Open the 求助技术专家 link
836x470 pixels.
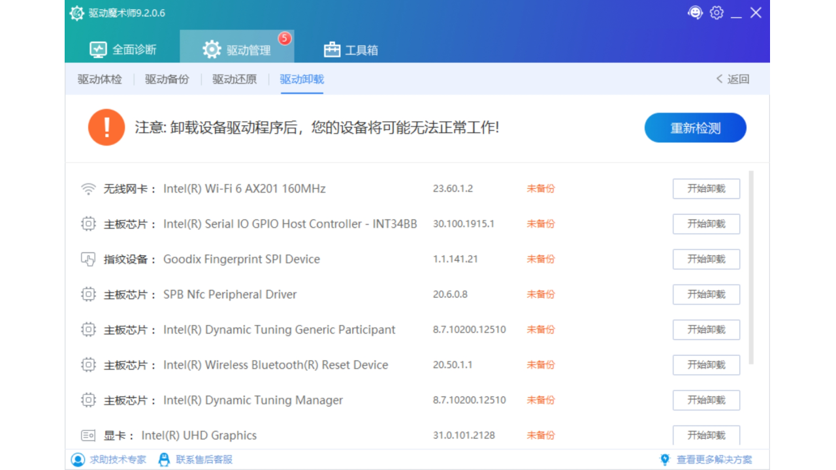pos(118,460)
